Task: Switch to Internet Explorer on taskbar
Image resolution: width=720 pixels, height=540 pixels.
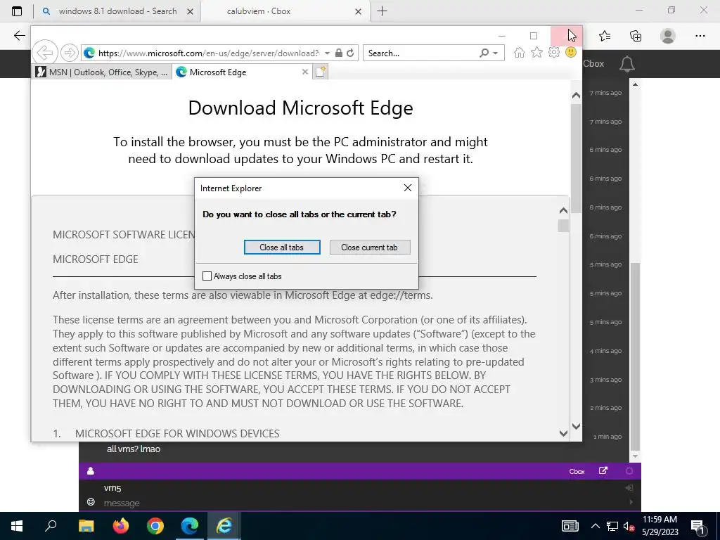Action: [224, 526]
